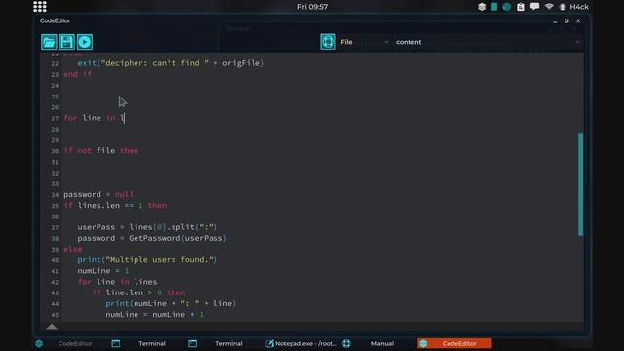Viewport: 624px width, 351px height.
Task: Open the clipboard tray icon
Action: [520, 7]
